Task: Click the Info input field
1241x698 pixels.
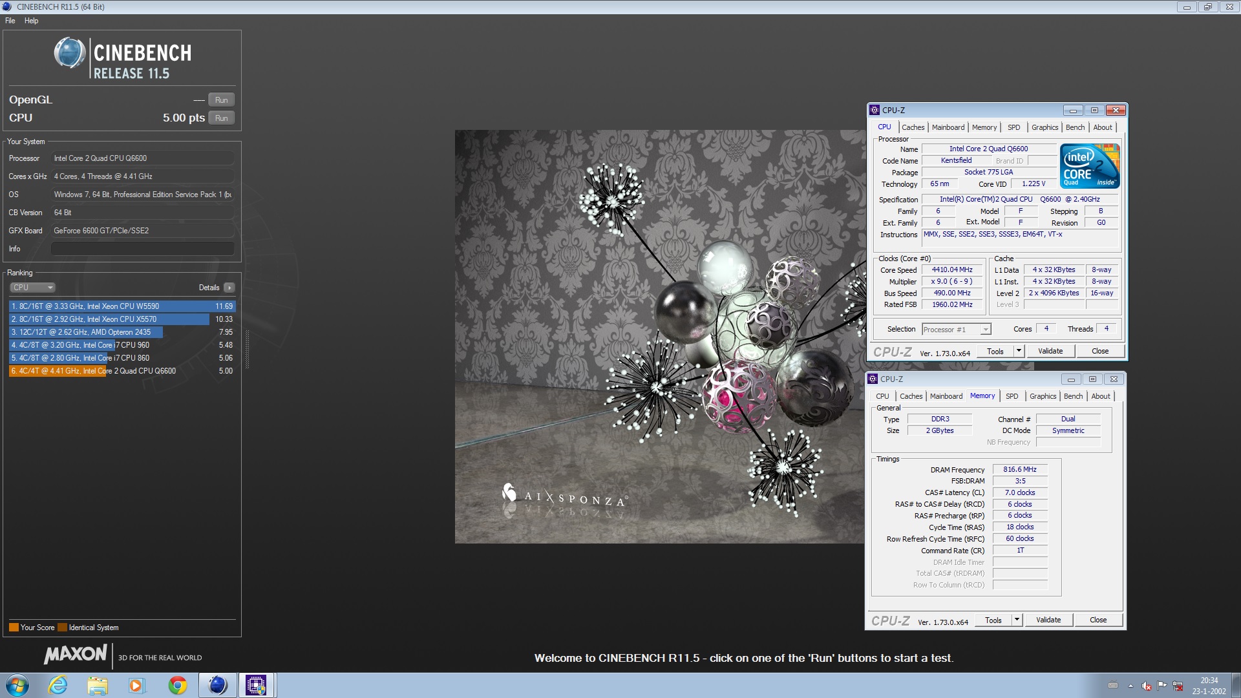Action: tap(142, 249)
